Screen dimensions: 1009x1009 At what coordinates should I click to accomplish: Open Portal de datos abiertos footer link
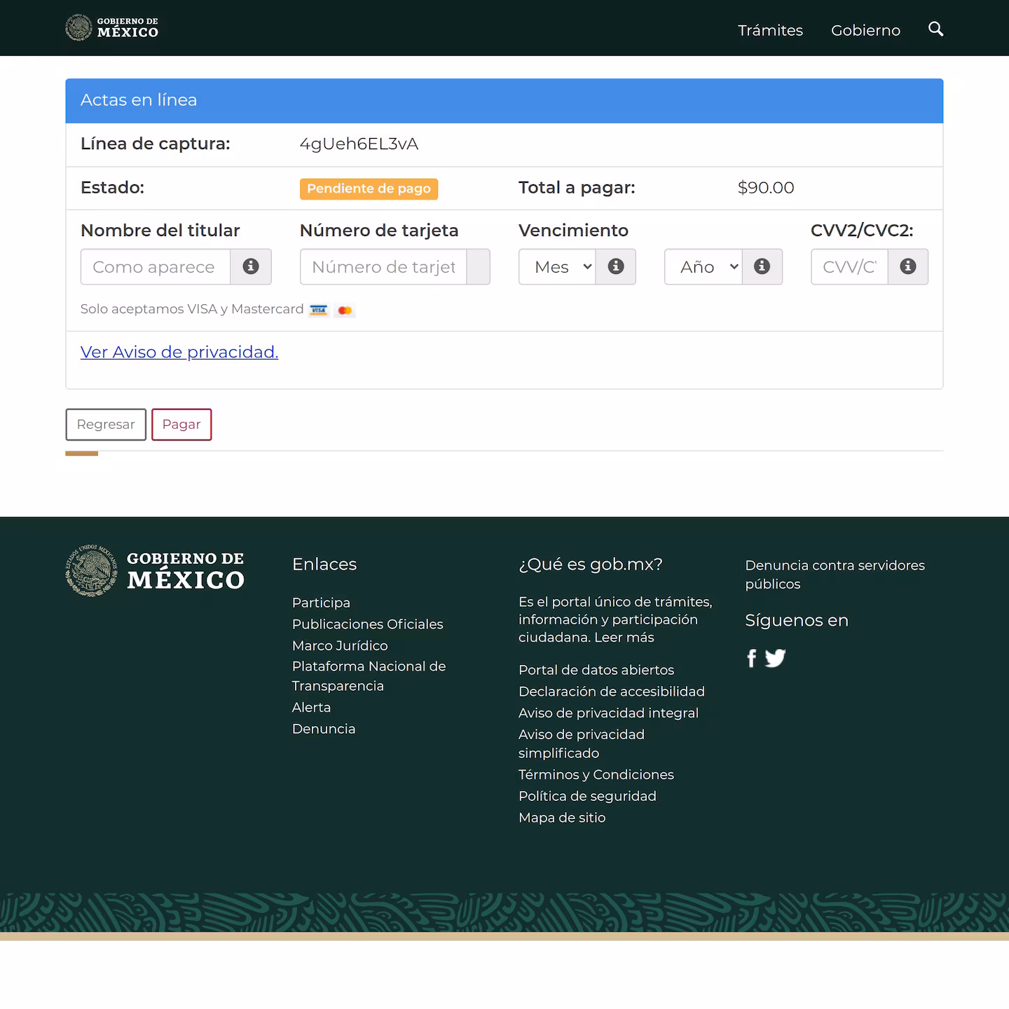(x=596, y=671)
